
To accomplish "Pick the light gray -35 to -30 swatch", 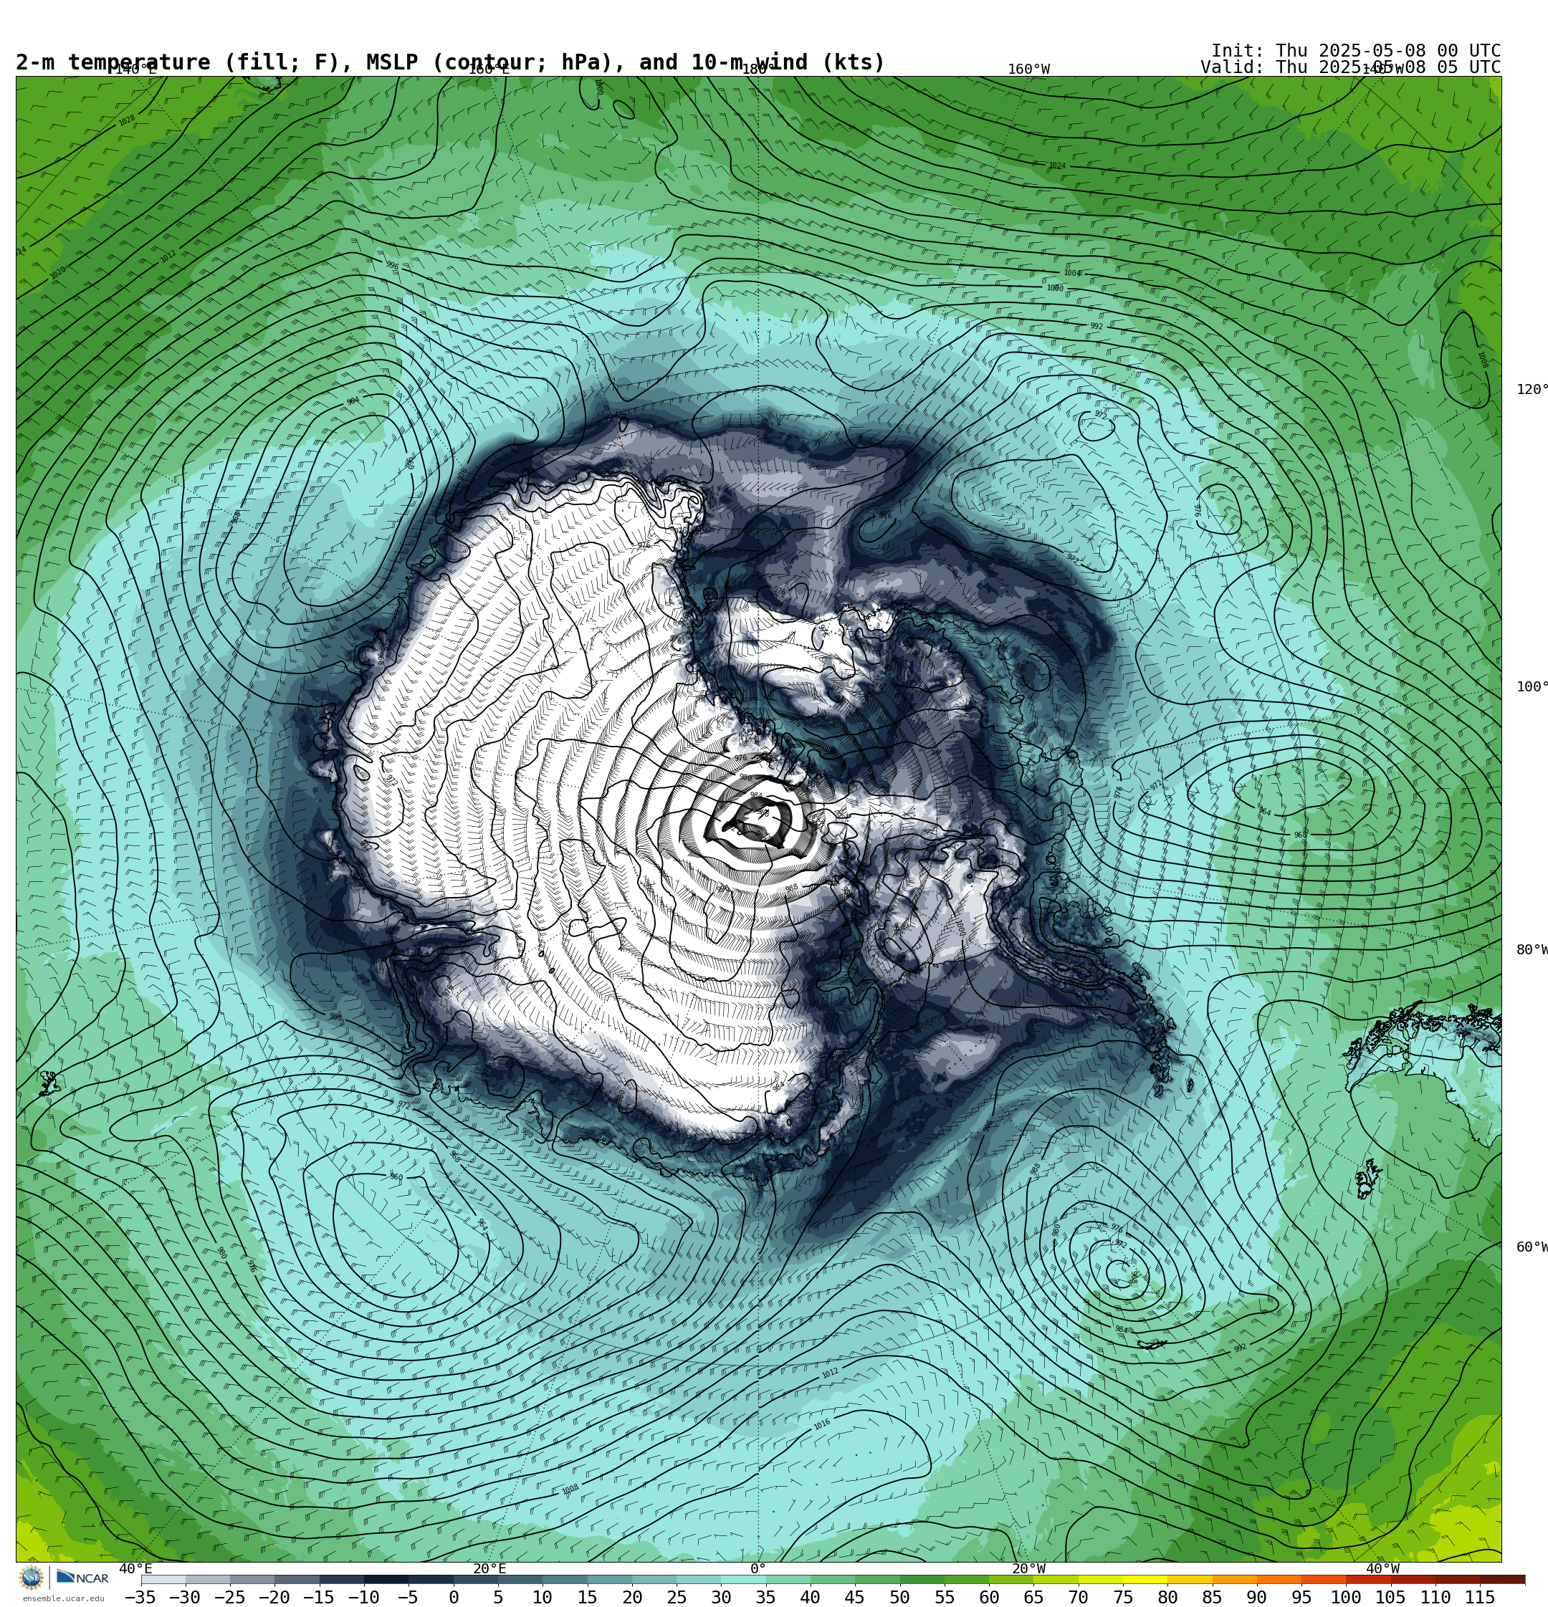I will coord(163,1579).
